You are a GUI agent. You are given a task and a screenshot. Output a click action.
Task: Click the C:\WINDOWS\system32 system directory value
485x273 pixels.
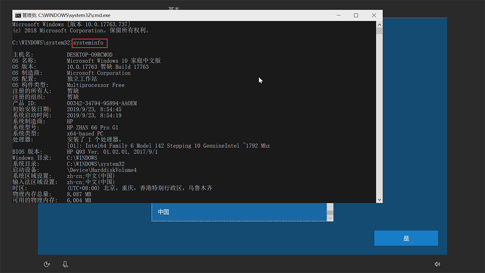click(96, 164)
